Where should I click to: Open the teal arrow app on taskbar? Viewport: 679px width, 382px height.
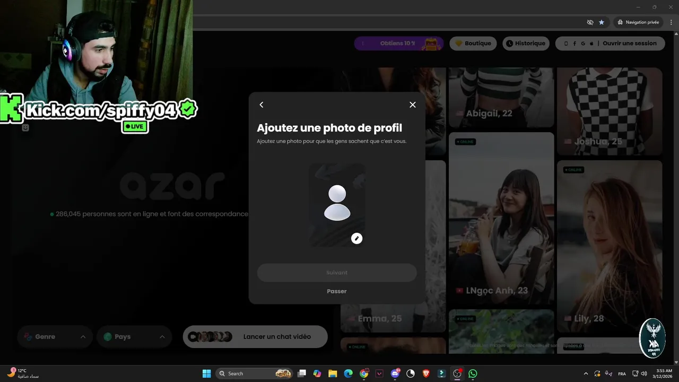[441, 374]
